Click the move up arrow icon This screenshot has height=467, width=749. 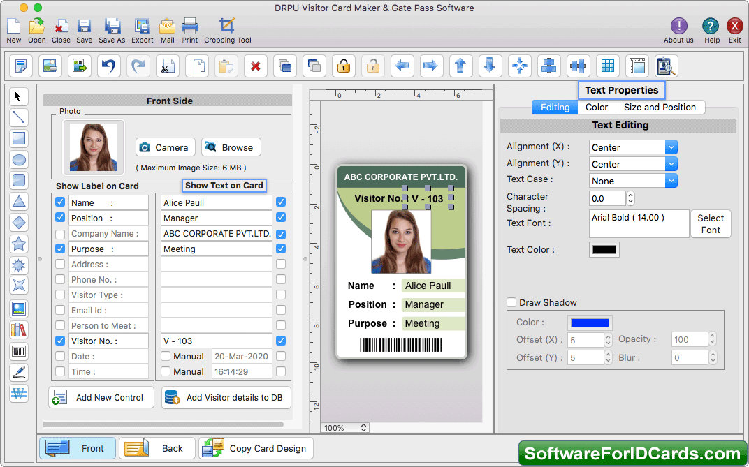point(461,66)
